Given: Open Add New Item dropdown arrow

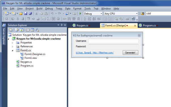Looking at the screenshot, I should click(17, 14).
